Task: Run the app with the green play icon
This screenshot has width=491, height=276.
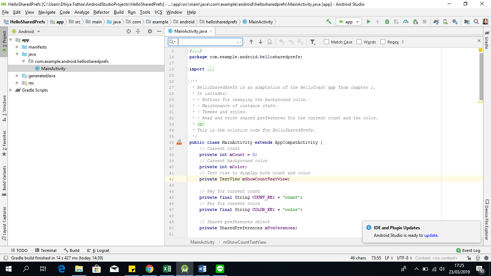Action: pos(368,22)
